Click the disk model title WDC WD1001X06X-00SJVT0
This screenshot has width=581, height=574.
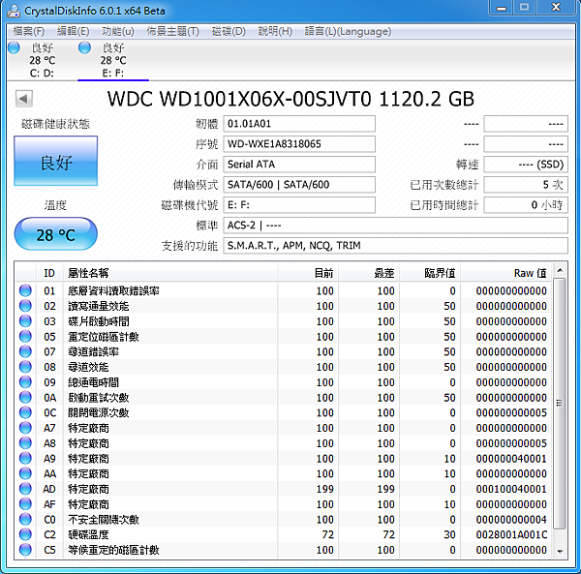tap(239, 99)
